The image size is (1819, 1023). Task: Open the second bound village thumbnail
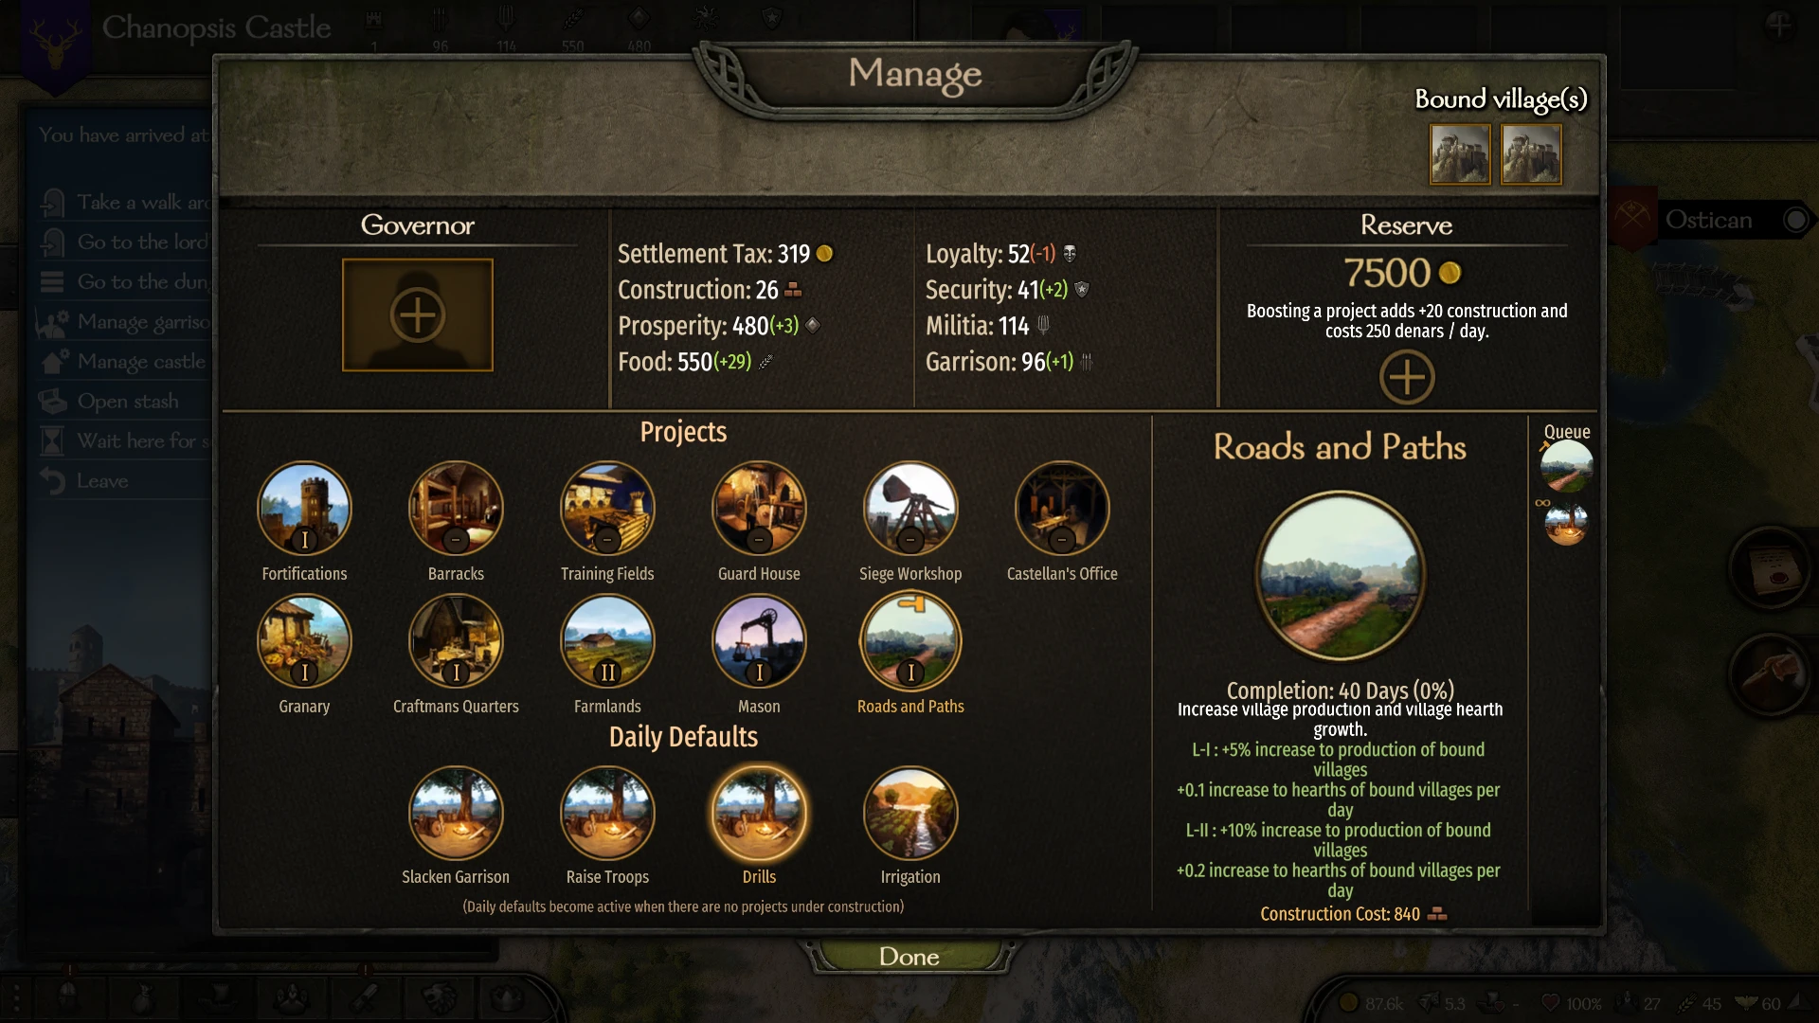tap(1531, 154)
